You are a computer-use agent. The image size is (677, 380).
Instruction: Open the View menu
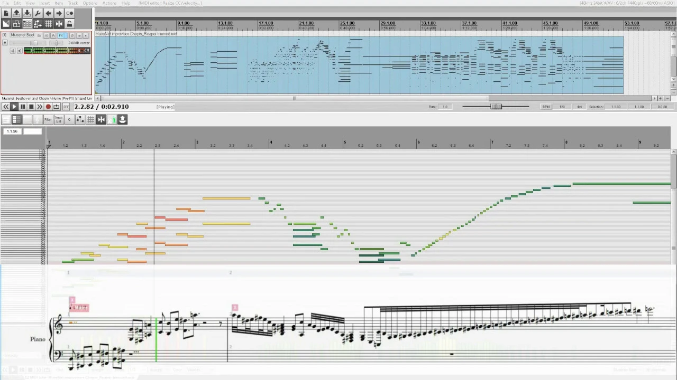click(x=31, y=3)
